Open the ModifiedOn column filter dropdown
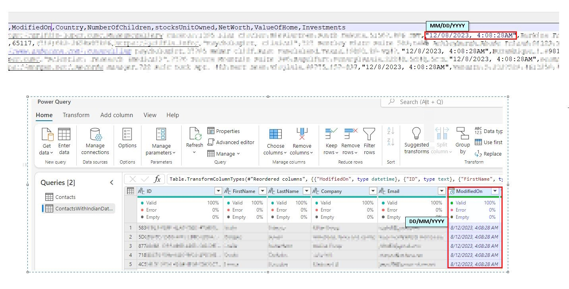Screen dimensions: 569x289 (x=495, y=191)
